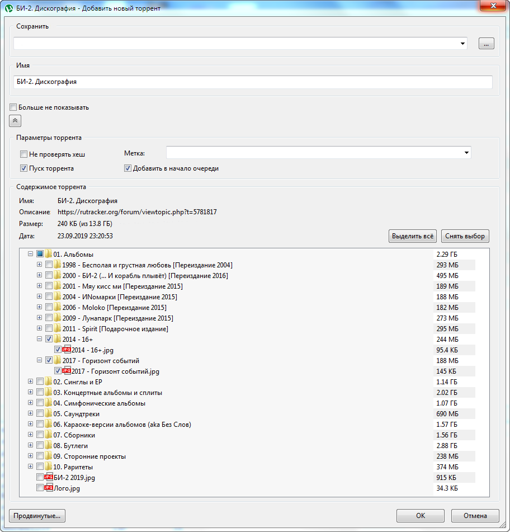510x532 pixels.
Task: Click folder icon of 2006 - Moloko
Action: tap(57, 307)
